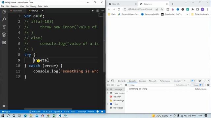Click Prettier in status bar
This screenshot has width=211, height=118.
point(91,111)
